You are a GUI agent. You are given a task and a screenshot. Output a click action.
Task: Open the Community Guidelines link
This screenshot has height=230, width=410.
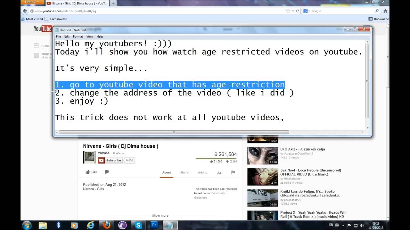click(209, 195)
